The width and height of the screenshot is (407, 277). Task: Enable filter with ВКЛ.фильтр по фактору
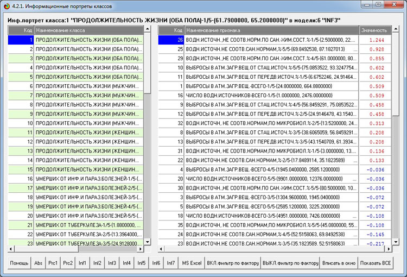(233, 263)
